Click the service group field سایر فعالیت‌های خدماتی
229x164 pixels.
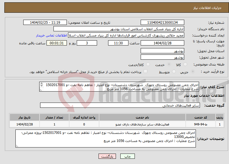tap(120, 105)
